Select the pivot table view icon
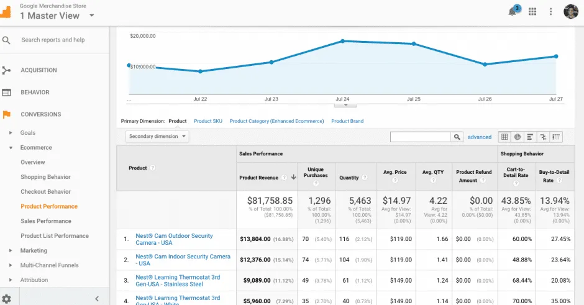This screenshot has width=584, height=305. [556, 137]
